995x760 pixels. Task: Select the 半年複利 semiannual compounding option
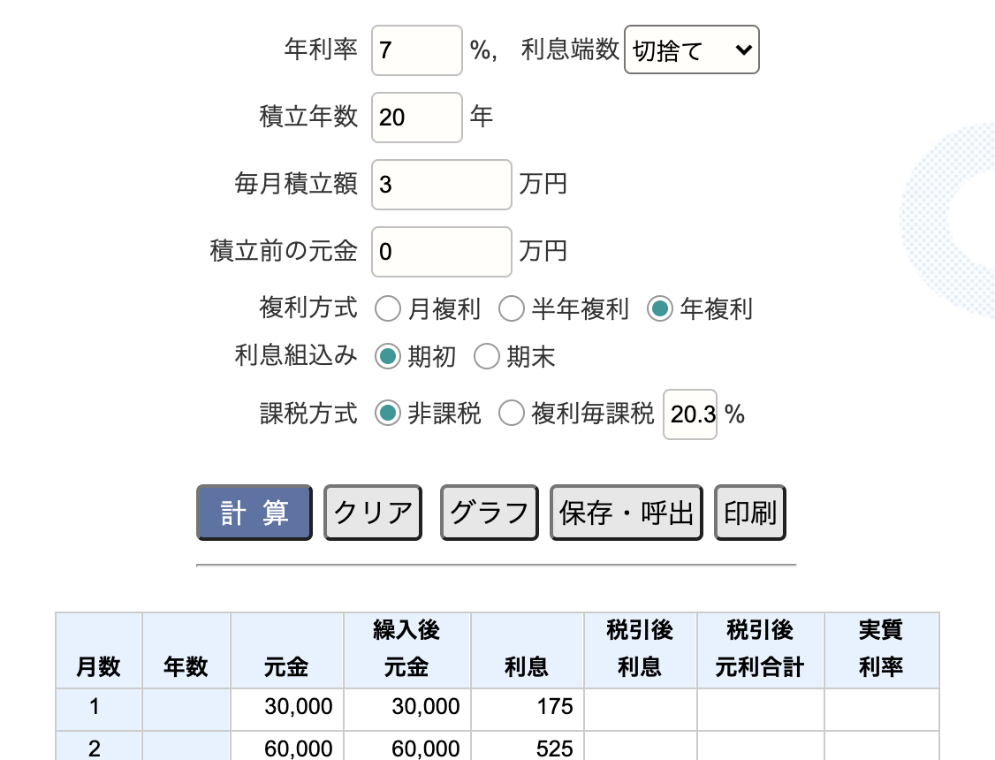pos(512,309)
